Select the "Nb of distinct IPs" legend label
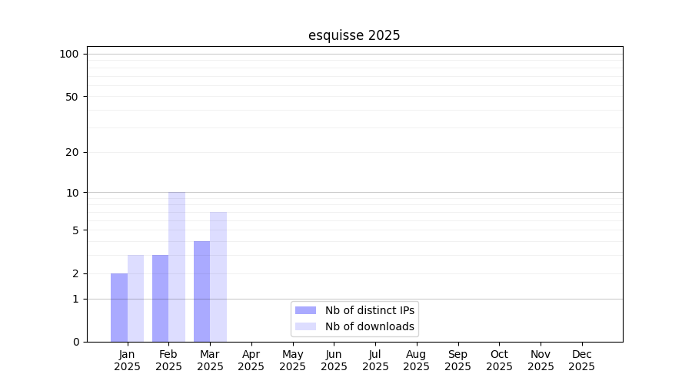This screenshot has height=384, width=692. [x=370, y=310]
